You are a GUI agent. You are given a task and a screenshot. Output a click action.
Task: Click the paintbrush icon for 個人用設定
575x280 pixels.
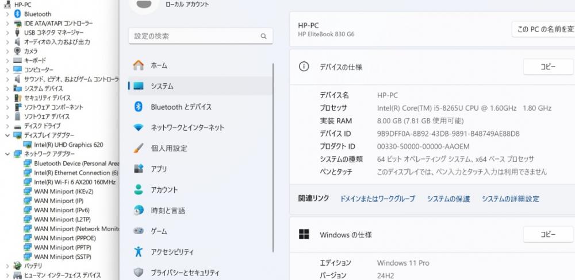[x=138, y=148]
